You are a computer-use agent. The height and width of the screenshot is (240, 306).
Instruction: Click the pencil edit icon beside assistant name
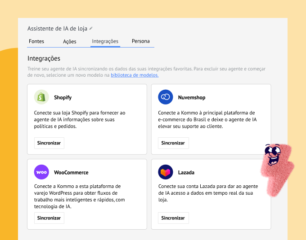pyautogui.click(x=91, y=28)
